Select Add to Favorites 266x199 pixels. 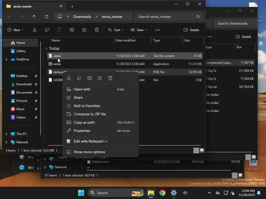[101, 106]
